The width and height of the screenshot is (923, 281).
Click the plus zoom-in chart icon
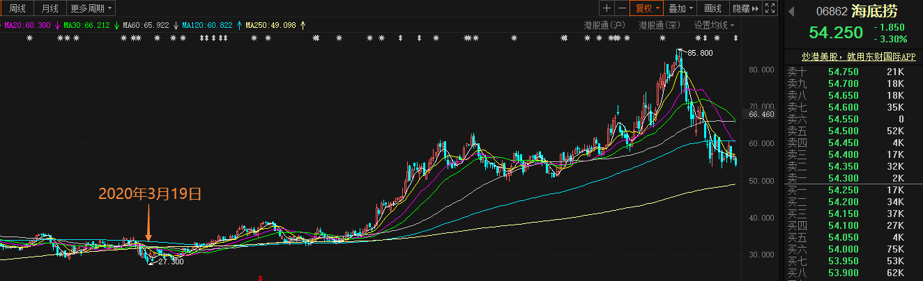(607, 8)
